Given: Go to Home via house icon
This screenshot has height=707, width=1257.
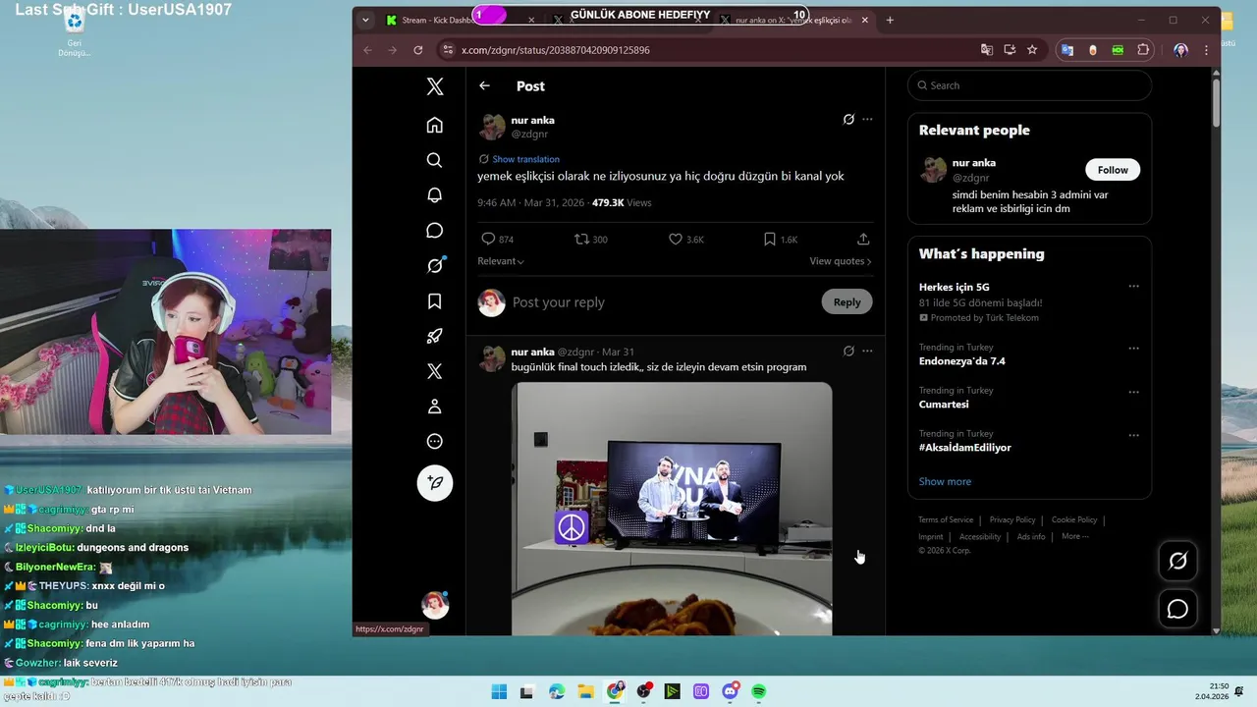Looking at the screenshot, I should tap(435, 125).
